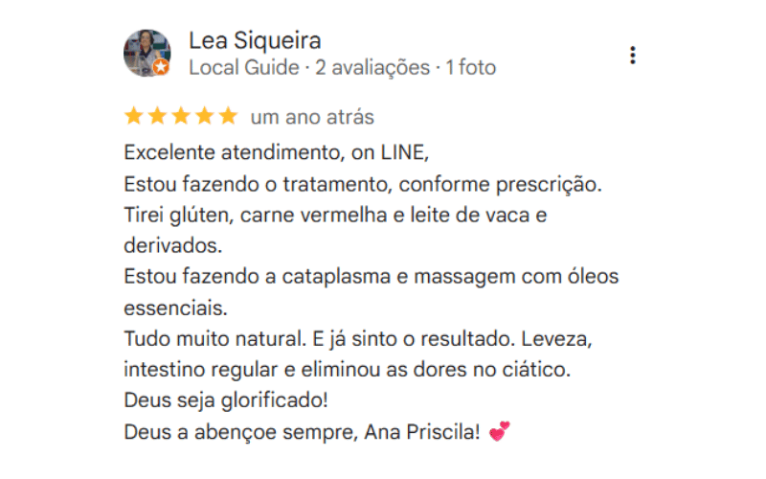Click the Local Guide label text

[x=243, y=68]
